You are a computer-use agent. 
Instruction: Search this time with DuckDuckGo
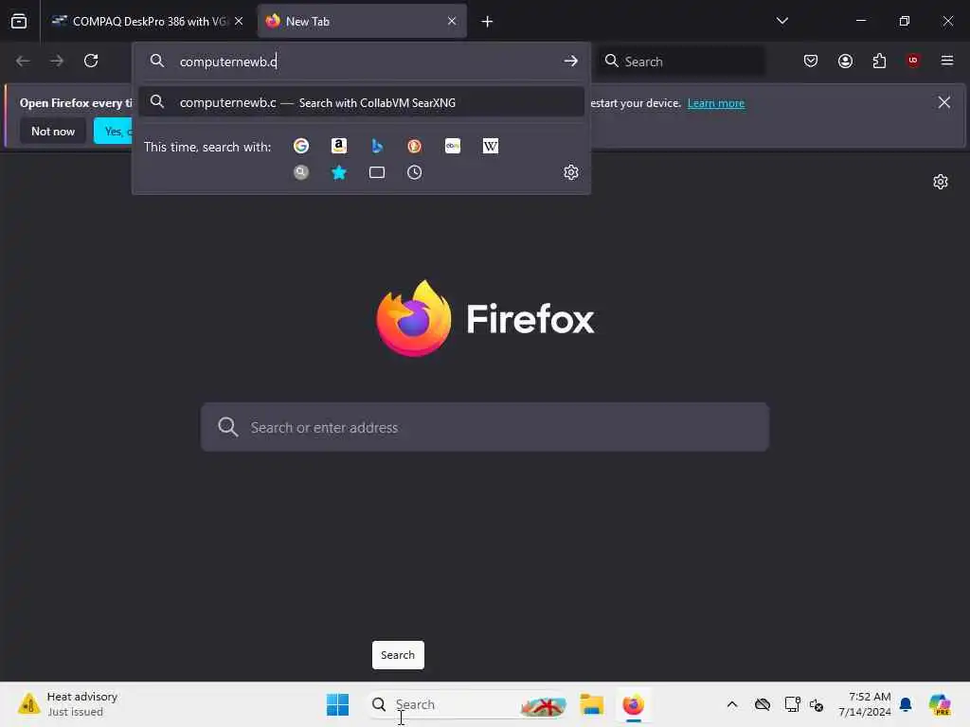click(x=415, y=146)
